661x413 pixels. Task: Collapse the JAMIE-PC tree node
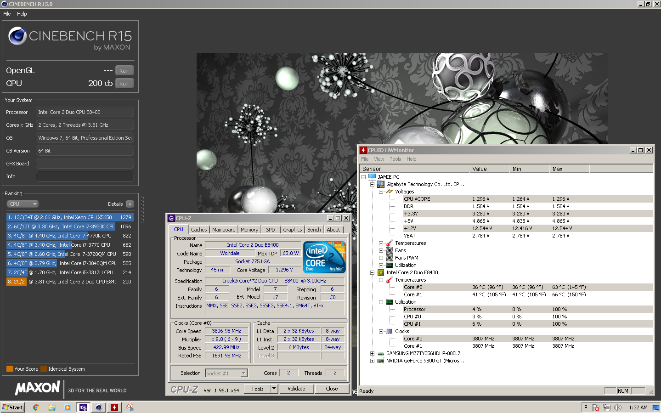pyautogui.click(x=363, y=177)
